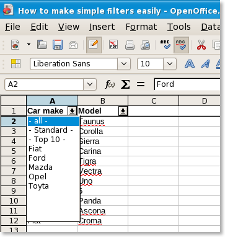The height and width of the screenshot is (237, 225).
Task: Toggle AutoSpellcheck icon
Action: pyautogui.click(x=181, y=45)
